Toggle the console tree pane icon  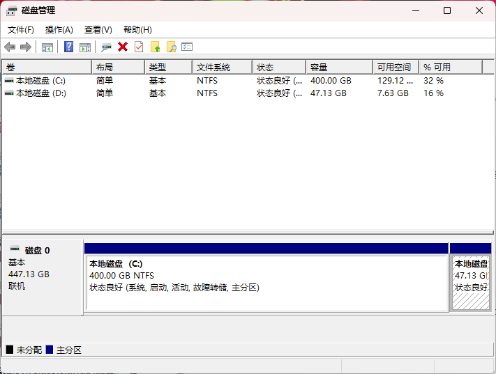coord(47,47)
